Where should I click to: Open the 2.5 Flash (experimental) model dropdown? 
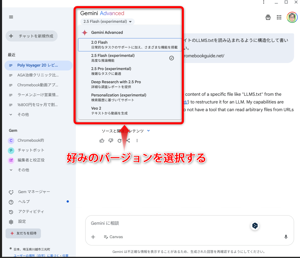107,22
